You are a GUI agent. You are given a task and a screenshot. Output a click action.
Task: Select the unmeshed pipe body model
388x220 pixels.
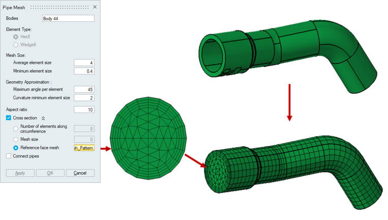[288, 56]
